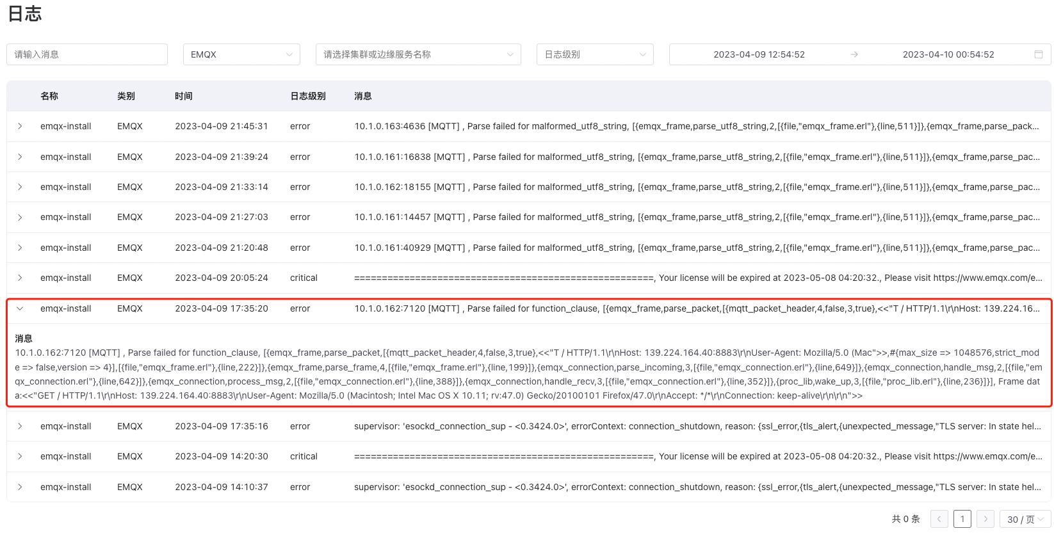Click the end date 2023-04-10 00:54:52

pyautogui.click(x=948, y=54)
